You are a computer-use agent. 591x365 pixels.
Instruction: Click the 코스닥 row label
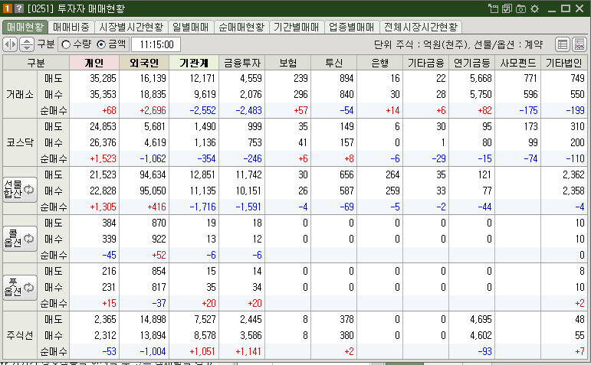[x=20, y=142]
